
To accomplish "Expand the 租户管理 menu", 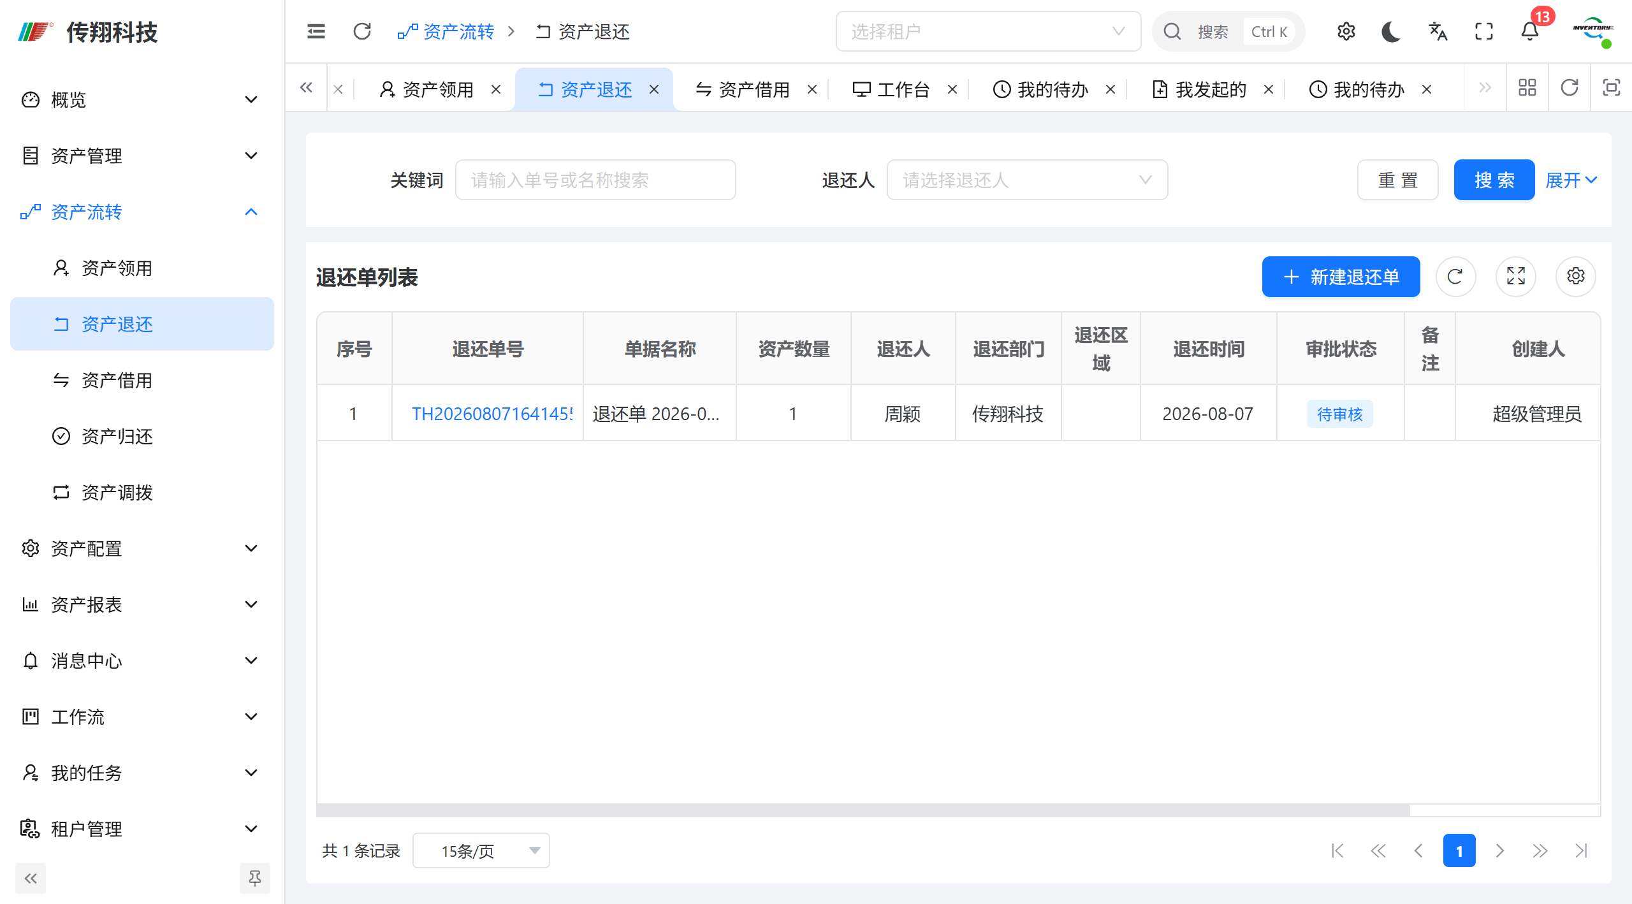I will 142,829.
